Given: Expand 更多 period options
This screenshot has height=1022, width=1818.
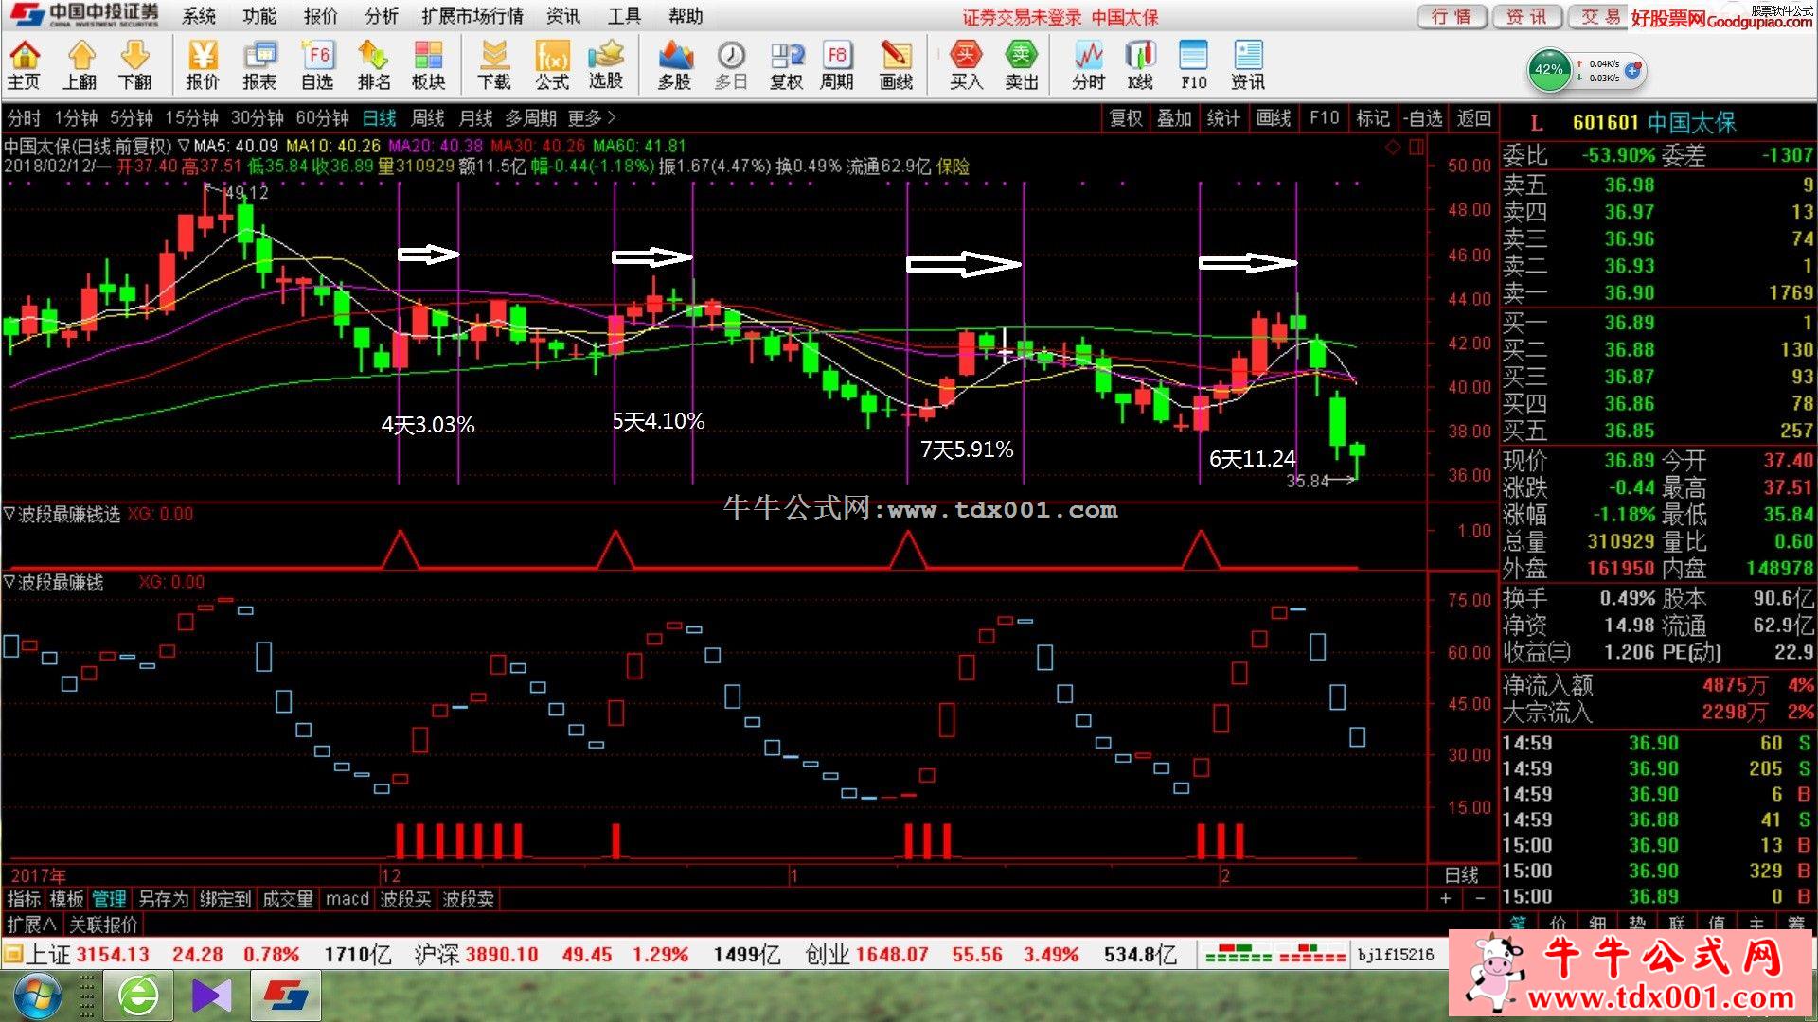Looking at the screenshot, I should pyautogui.click(x=592, y=118).
